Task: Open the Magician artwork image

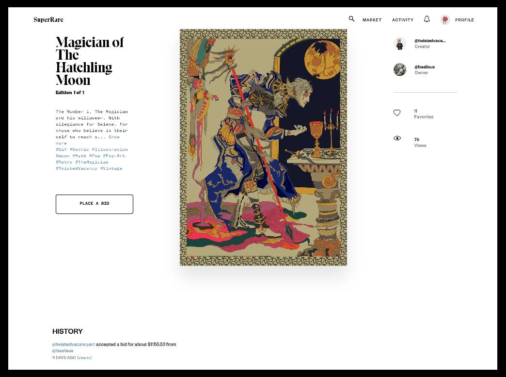Action: tap(263, 148)
